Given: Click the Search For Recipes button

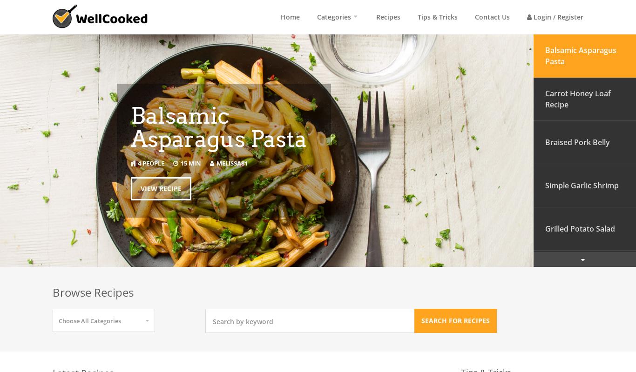Looking at the screenshot, I should pos(455,321).
